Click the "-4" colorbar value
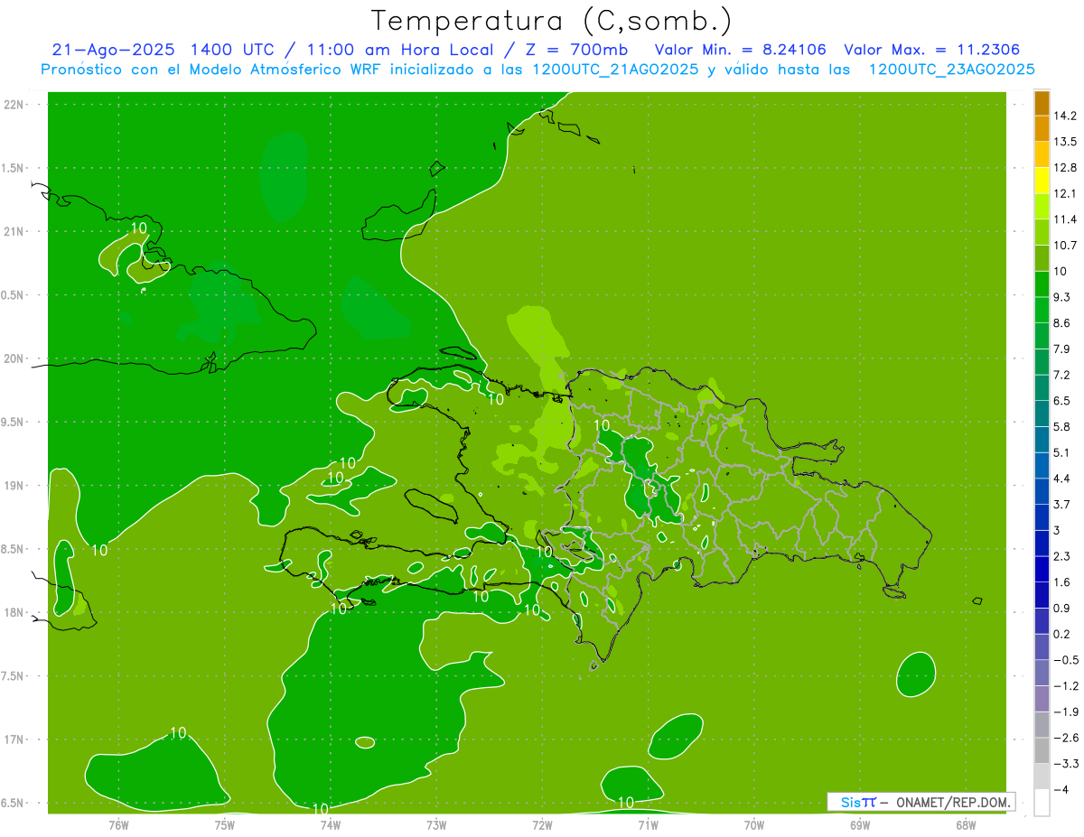Screen dimensions: 1084x837 coord(1061,789)
